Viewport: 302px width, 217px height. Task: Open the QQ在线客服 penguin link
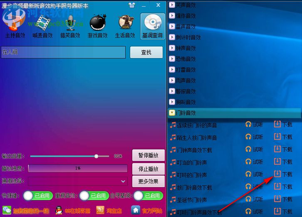pyautogui.click(x=73, y=211)
